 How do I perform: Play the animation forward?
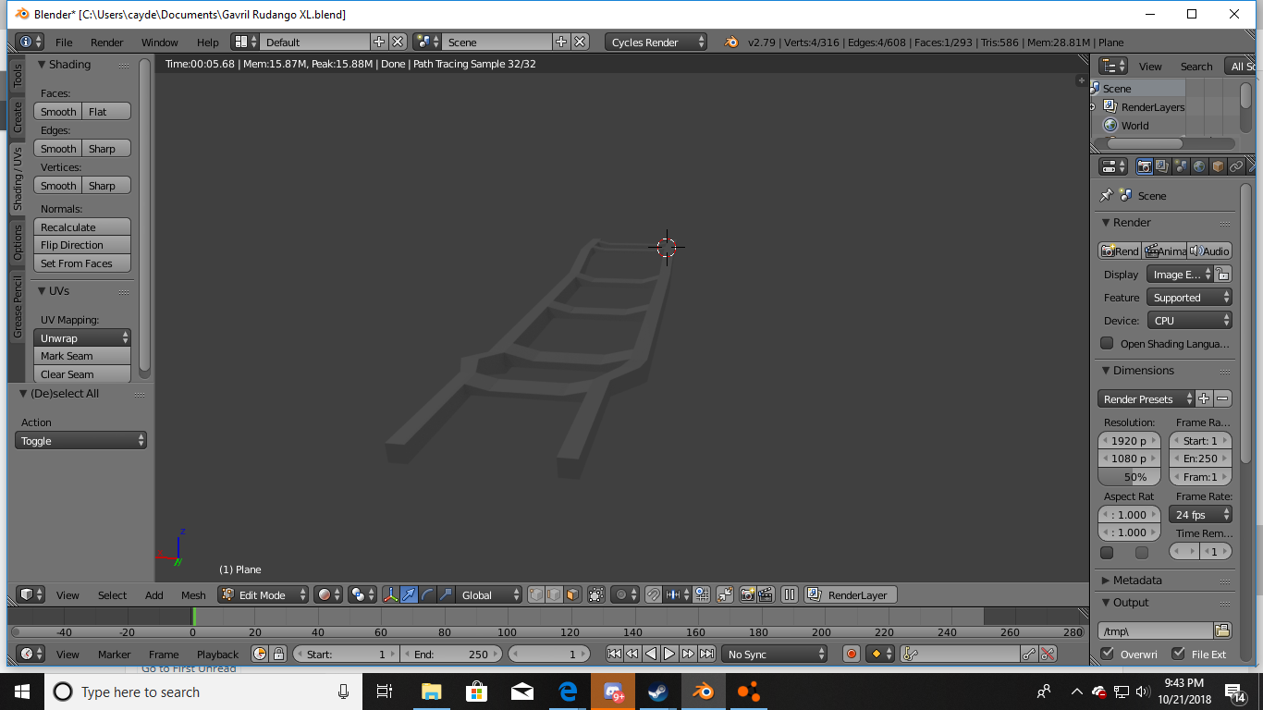pyautogui.click(x=669, y=654)
